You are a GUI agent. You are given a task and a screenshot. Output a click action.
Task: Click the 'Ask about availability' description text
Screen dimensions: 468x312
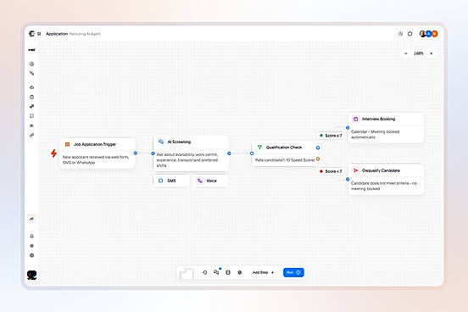(187, 160)
